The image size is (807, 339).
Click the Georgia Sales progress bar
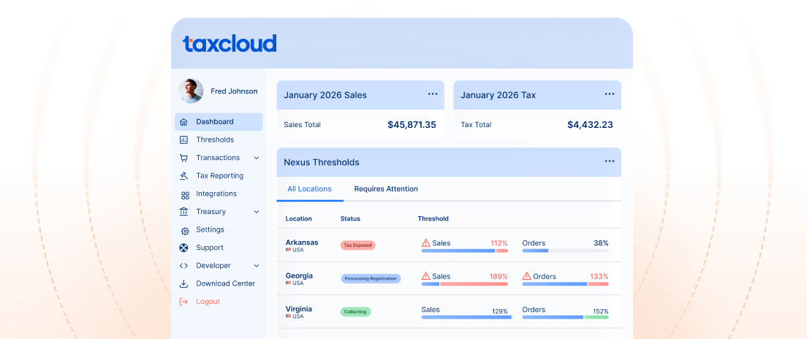pos(465,284)
